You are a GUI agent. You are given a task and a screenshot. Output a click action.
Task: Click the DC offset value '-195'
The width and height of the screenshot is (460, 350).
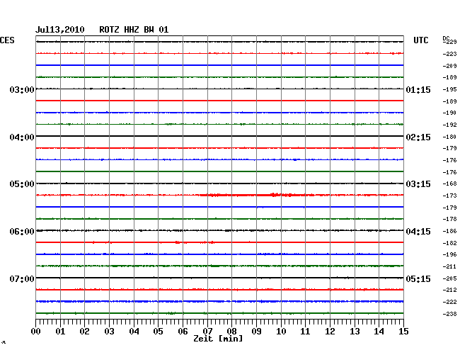pyautogui.click(x=449, y=89)
